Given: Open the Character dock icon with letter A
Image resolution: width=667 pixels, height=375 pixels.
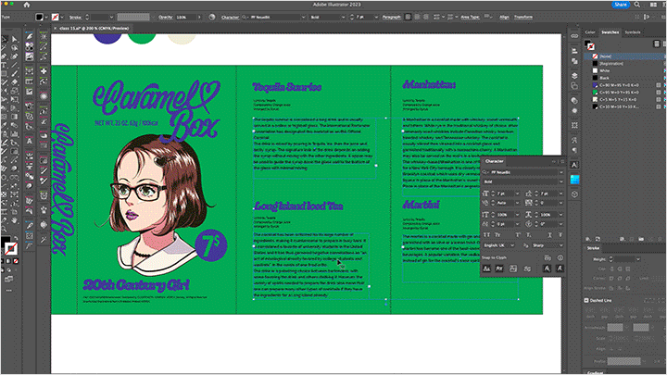Looking at the screenshot, I should [574, 165].
